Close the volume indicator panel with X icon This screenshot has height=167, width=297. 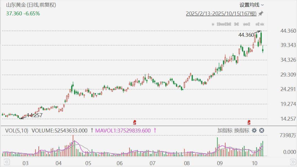click(262, 131)
